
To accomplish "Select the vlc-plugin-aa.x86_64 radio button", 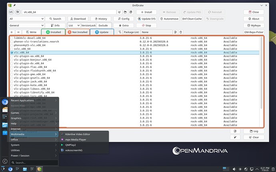I will 12,56.
